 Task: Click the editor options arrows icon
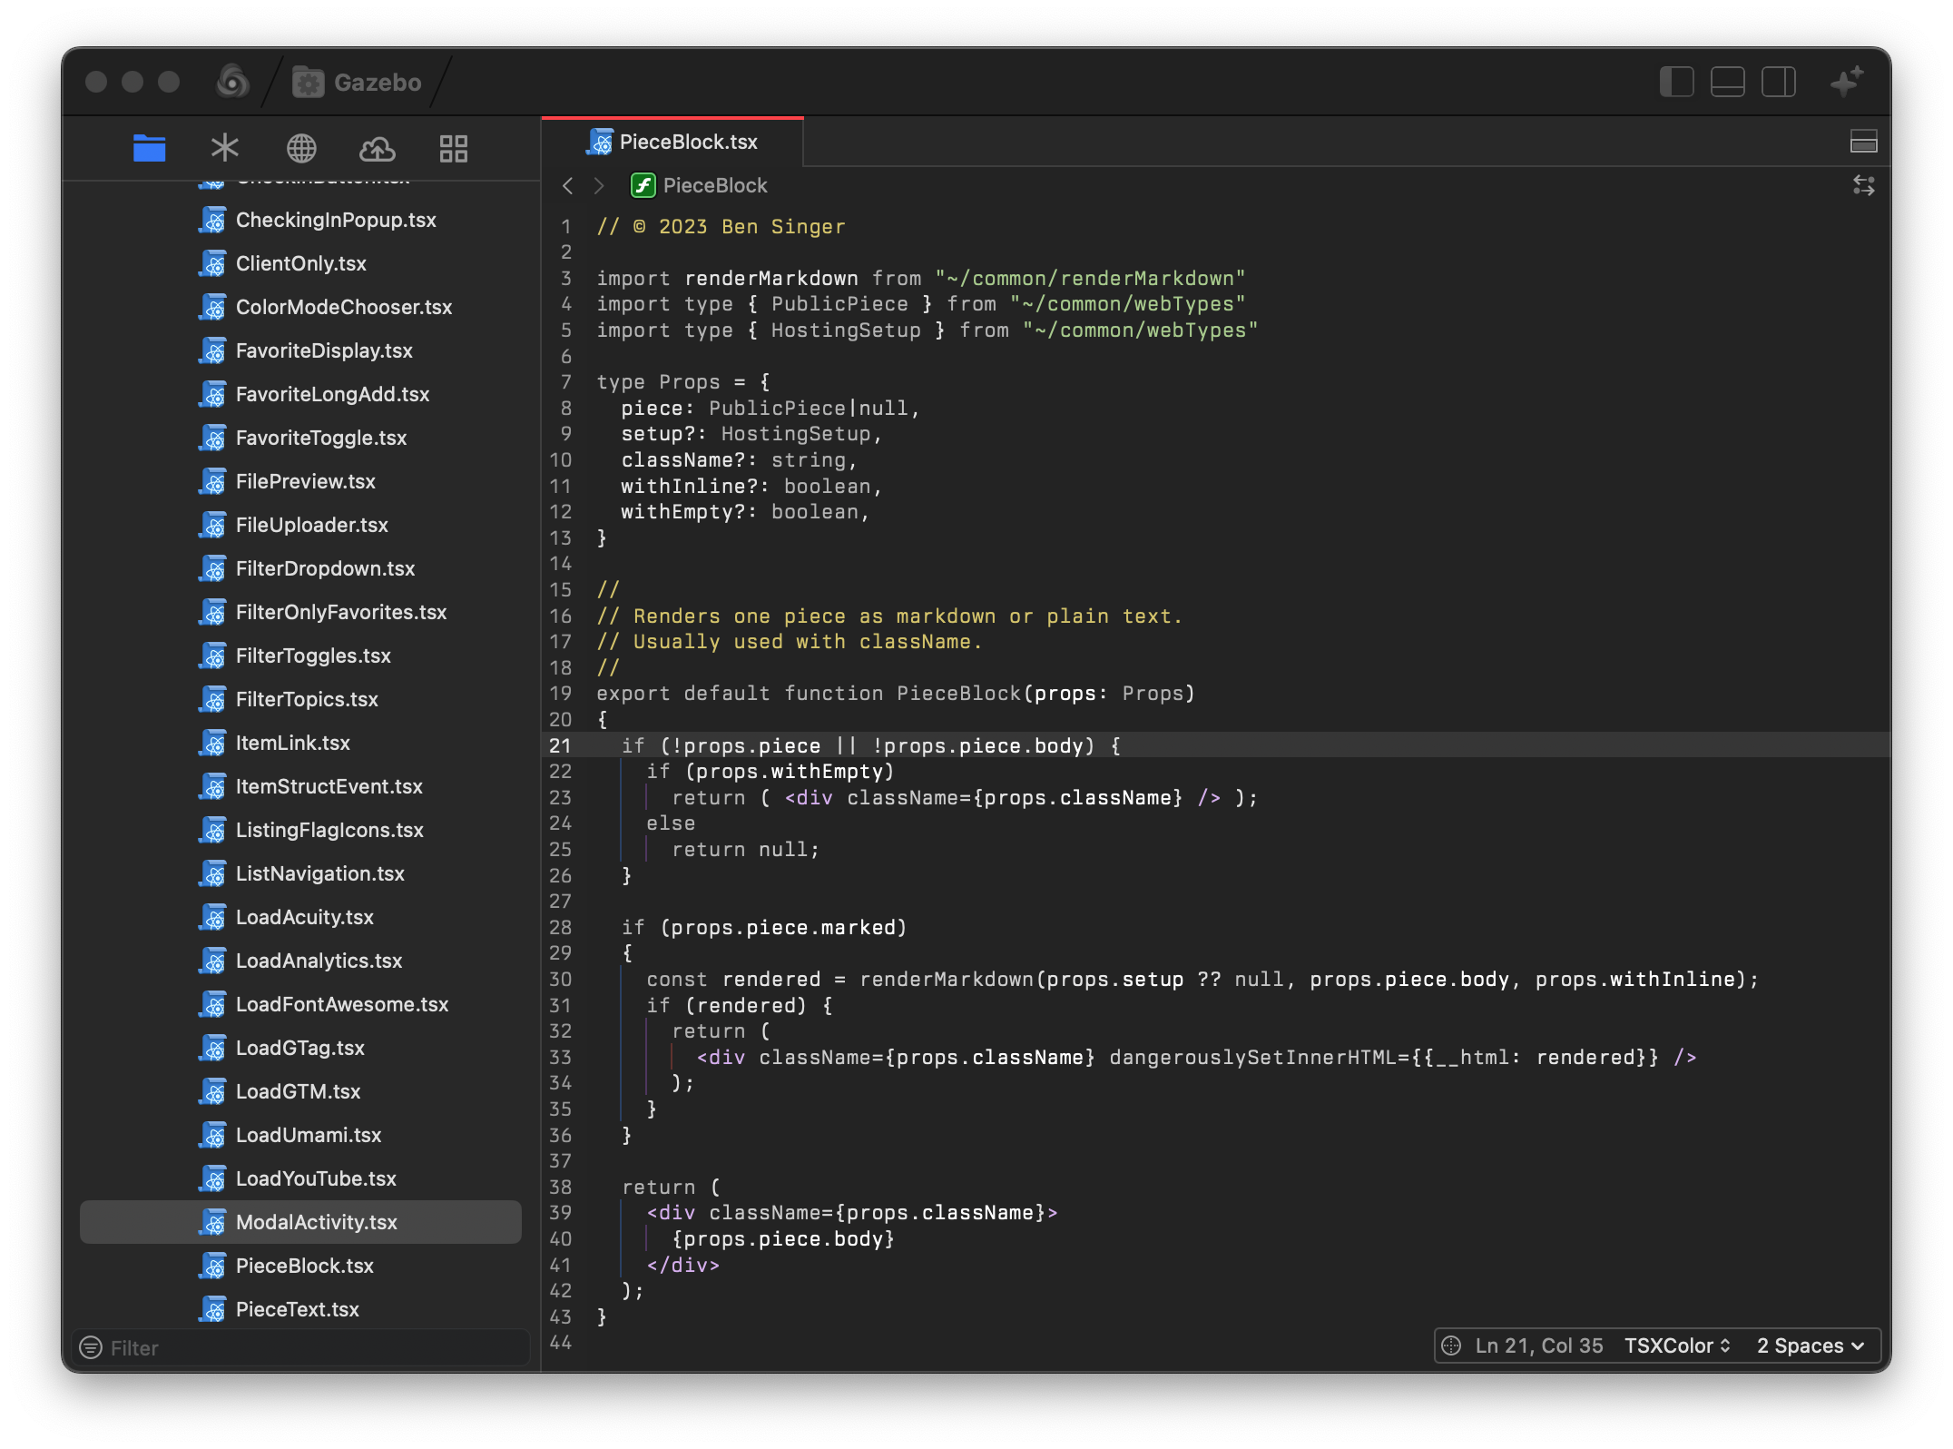1863,186
